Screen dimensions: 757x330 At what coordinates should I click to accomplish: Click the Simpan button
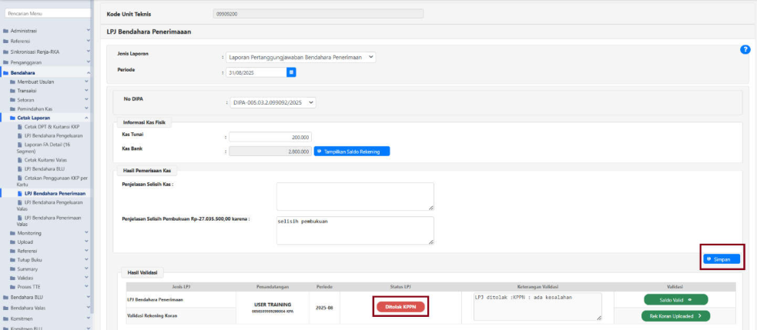(x=722, y=259)
